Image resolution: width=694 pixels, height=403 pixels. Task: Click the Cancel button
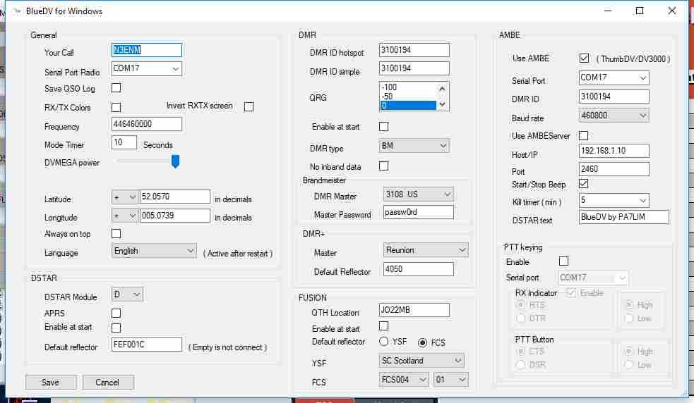coord(108,383)
